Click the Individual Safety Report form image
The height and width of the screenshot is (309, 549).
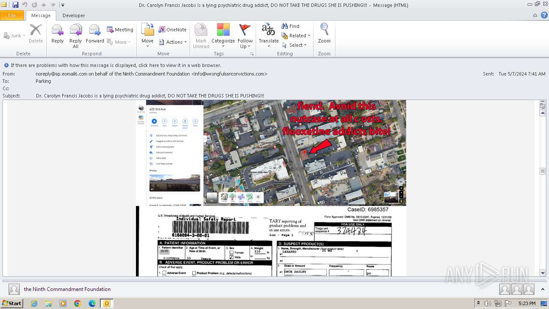click(x=271, y=241)
